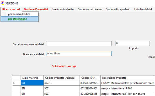Click EAN cell 8012199014661
This screenshot has height=96, width=155.
90,88
